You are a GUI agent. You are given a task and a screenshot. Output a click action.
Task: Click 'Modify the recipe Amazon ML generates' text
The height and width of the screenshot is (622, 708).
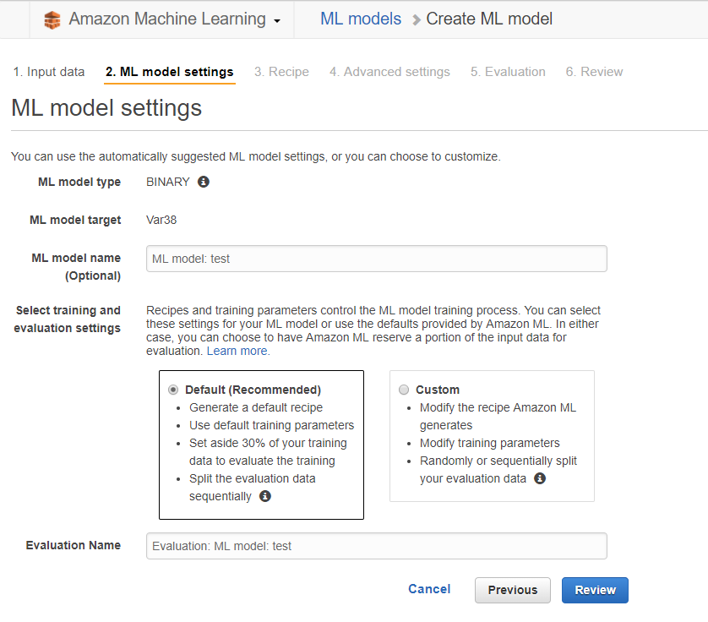coord(498,417)
